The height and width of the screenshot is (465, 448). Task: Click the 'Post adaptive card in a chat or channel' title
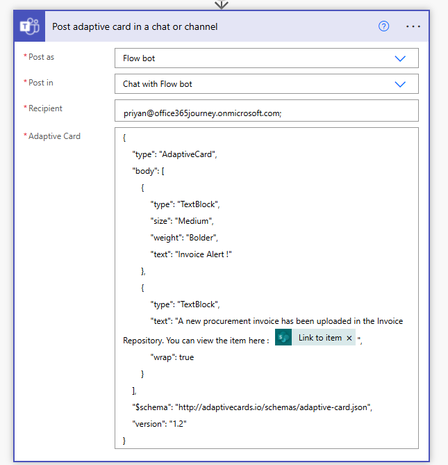135,26
